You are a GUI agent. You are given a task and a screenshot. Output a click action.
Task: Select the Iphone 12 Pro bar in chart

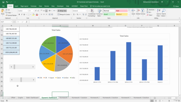coord(129,61)
